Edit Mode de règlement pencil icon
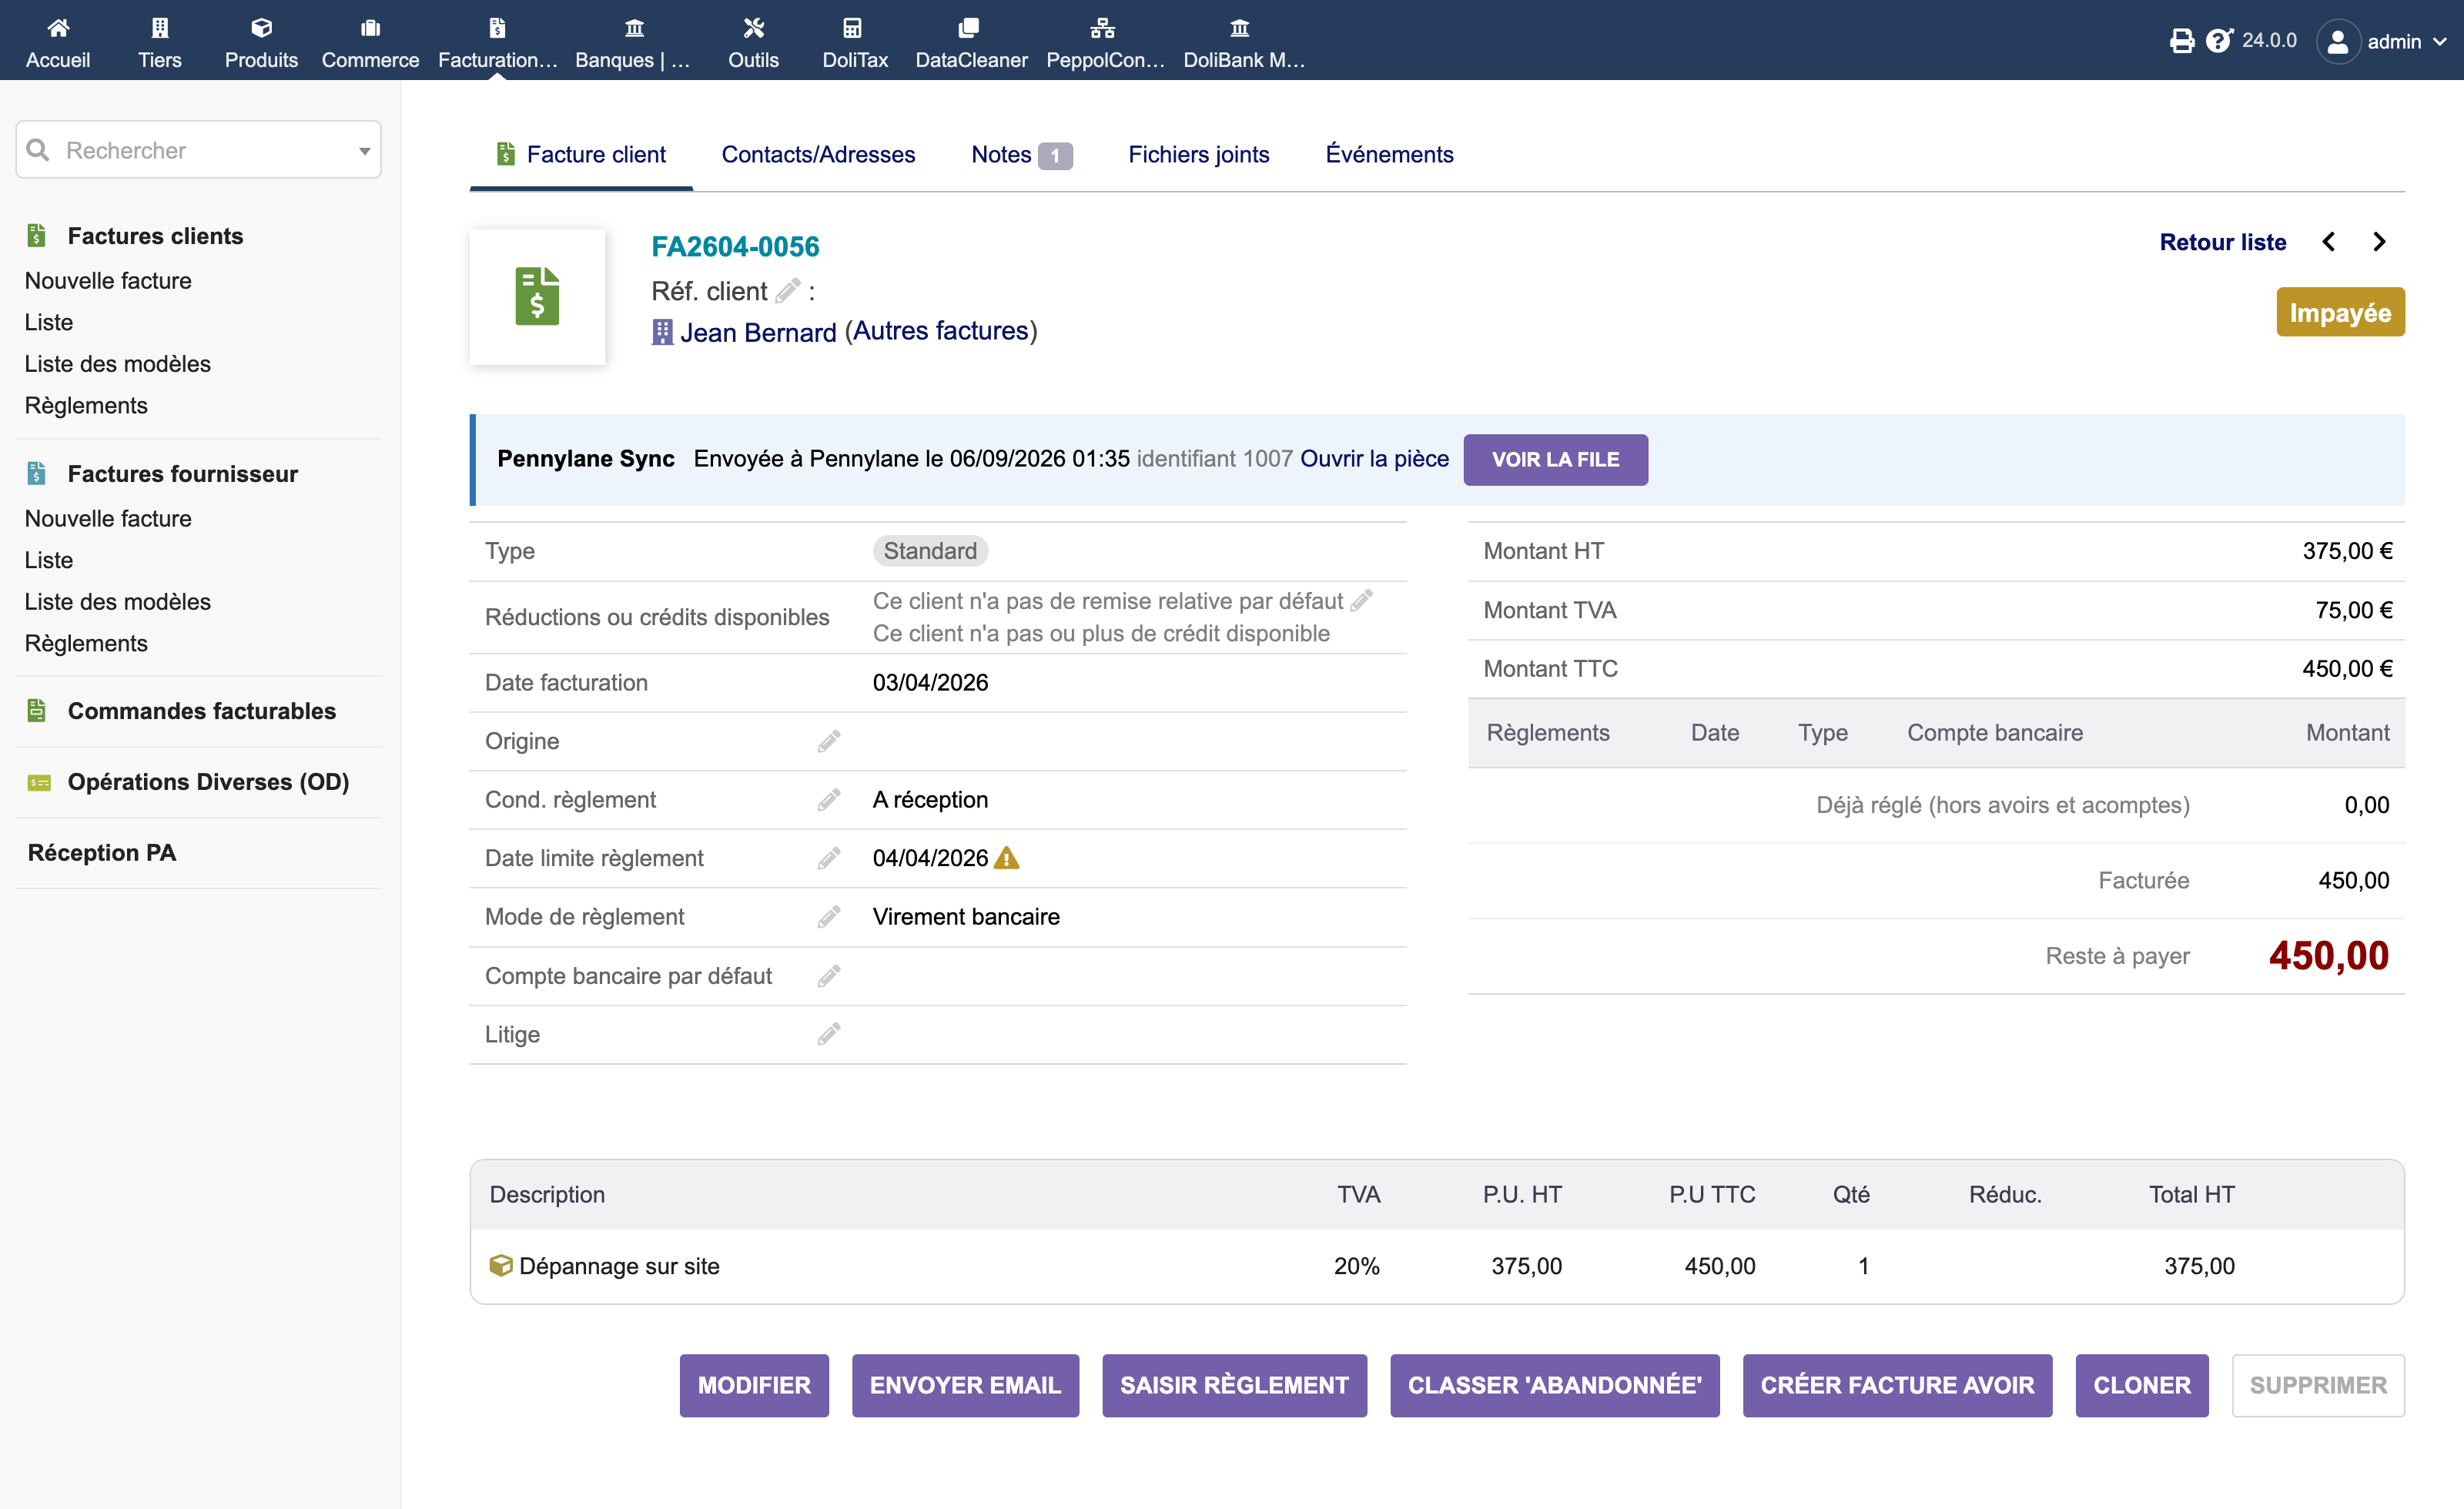This screenshot has width=2464, height=1509. tap(829, 917)
